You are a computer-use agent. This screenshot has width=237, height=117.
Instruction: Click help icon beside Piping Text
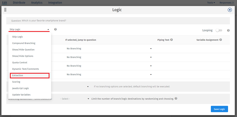pos(171,40)
